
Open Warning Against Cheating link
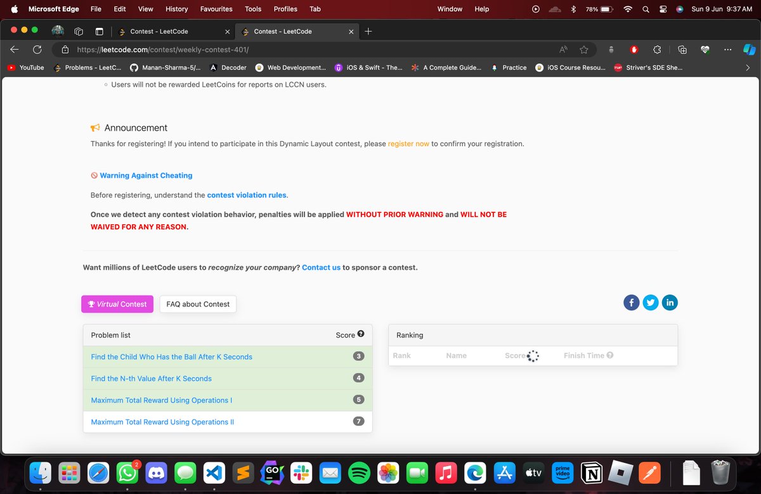pyautogui.click(x=146, y=175)
